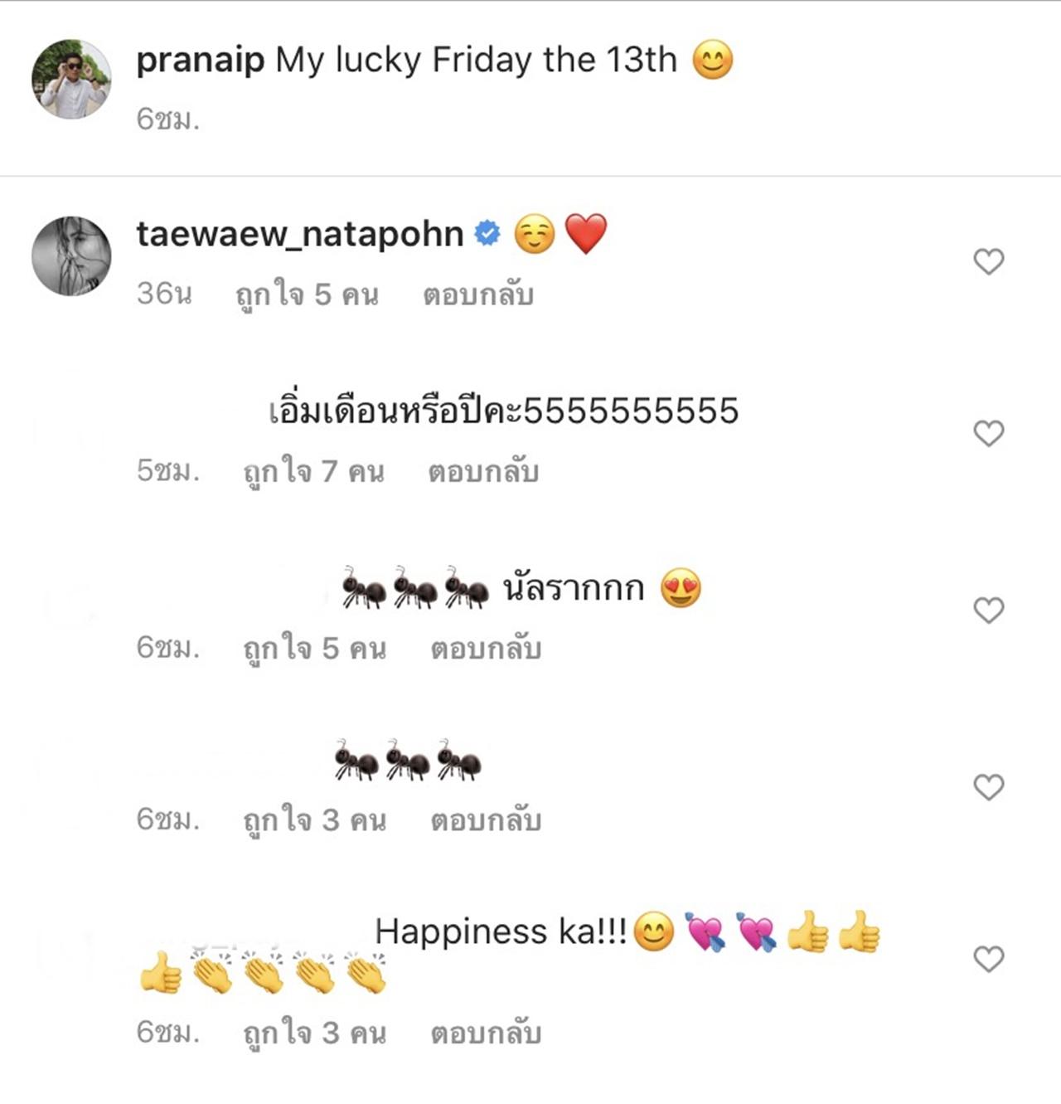View the 7 likes on เอิ่มเดือนหรือปีคะ comment
This screenshot has width=1061, height=1104.
(313, 471)
